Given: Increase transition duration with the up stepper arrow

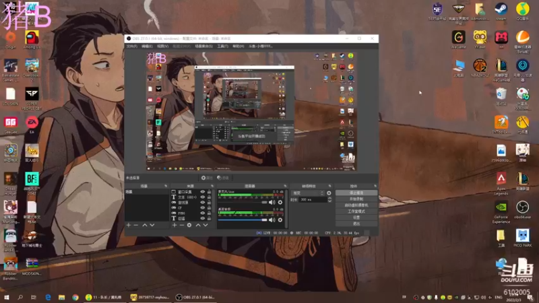Looking at the screenshot, I should click(329, 198).
